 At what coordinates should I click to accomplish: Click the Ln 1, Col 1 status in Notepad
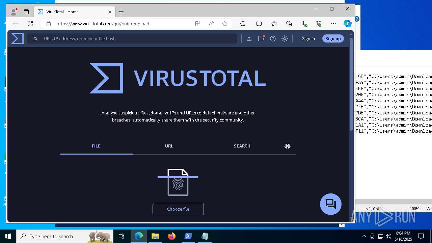click(x=372, y=209)
